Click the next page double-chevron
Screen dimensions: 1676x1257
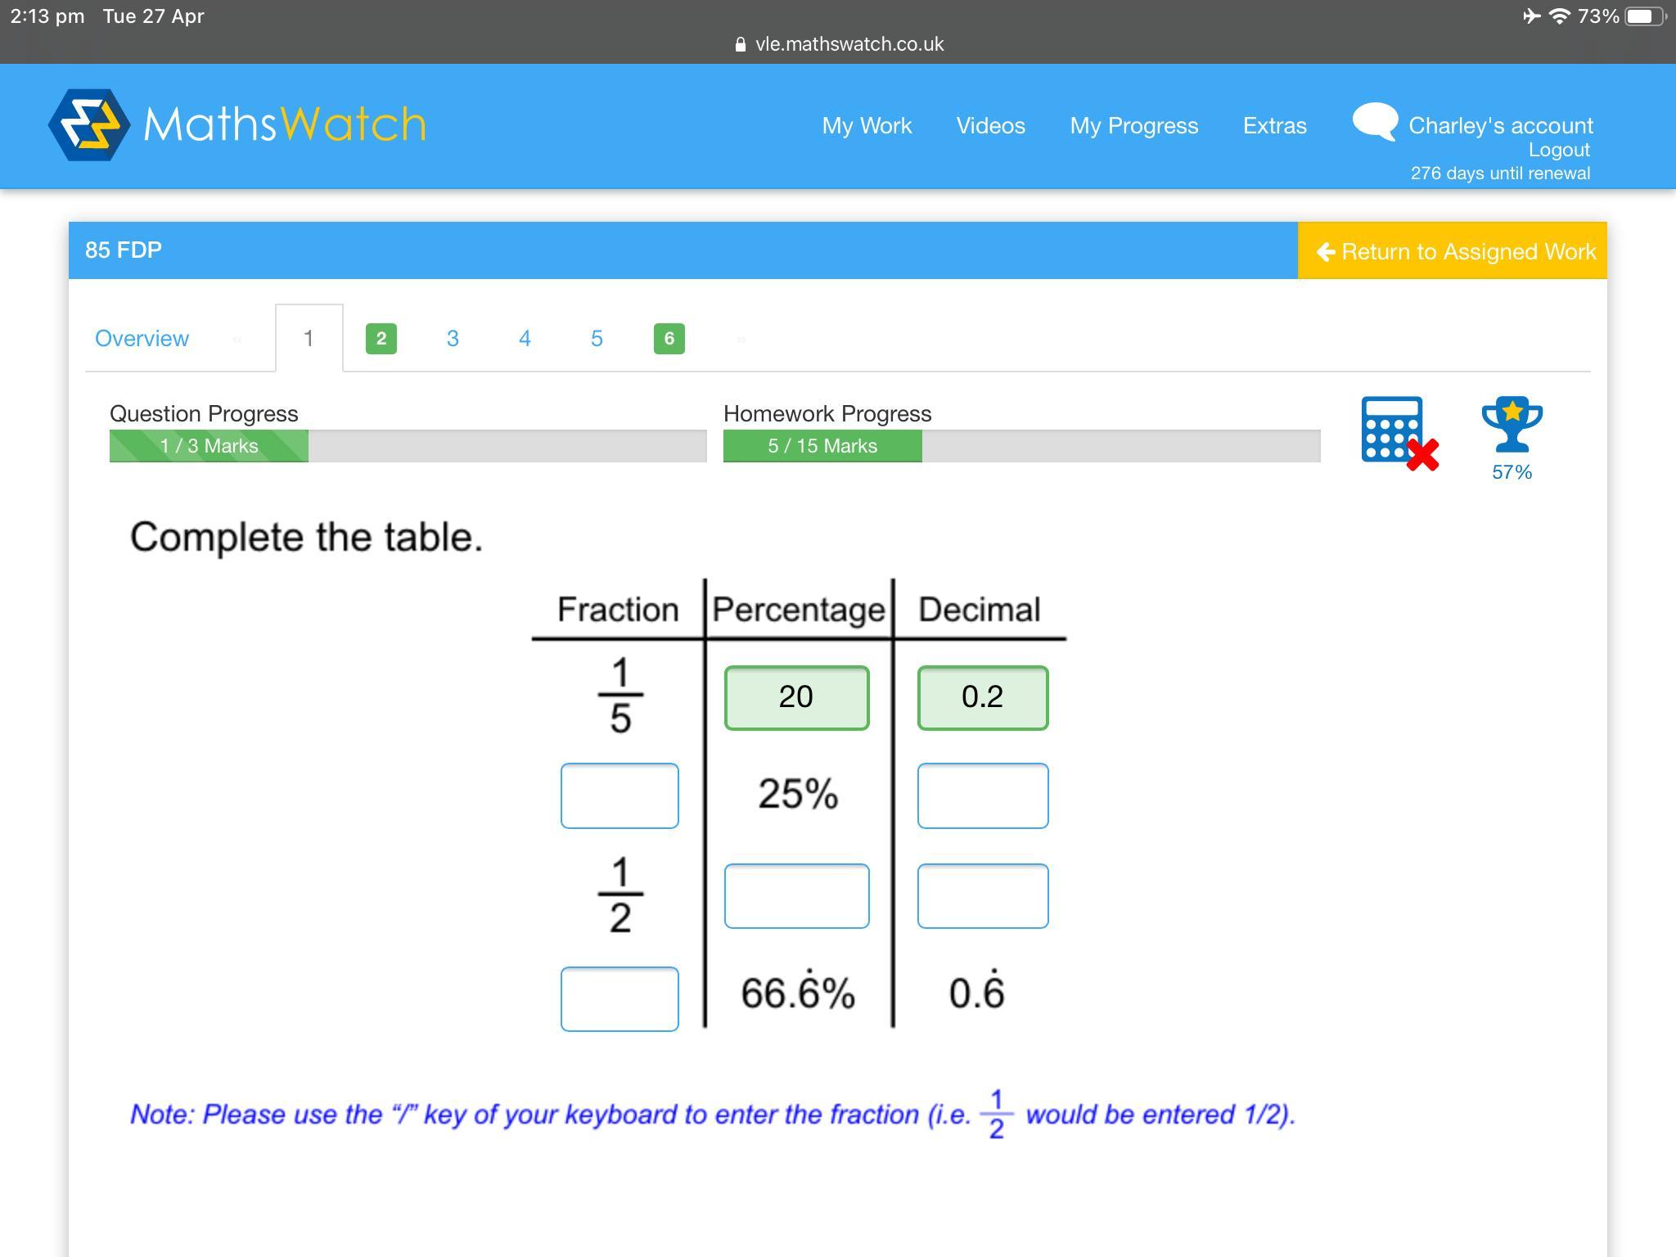[741, 339]
